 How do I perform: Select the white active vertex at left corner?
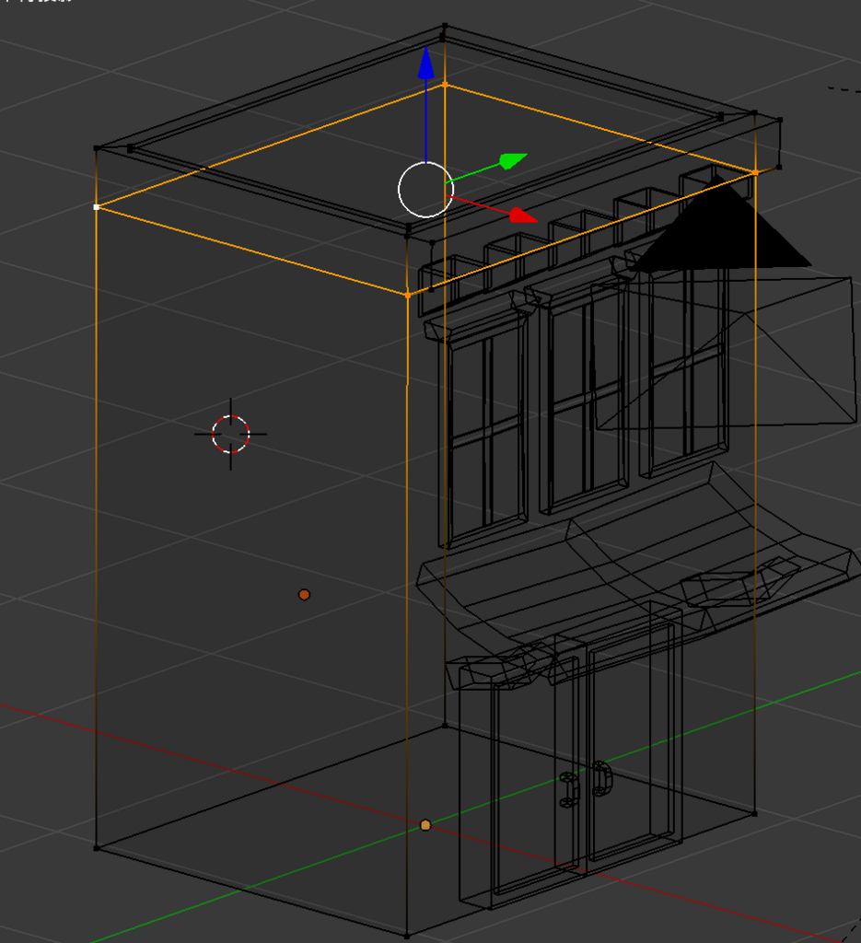pyautogui.click(x=96, y=207)
